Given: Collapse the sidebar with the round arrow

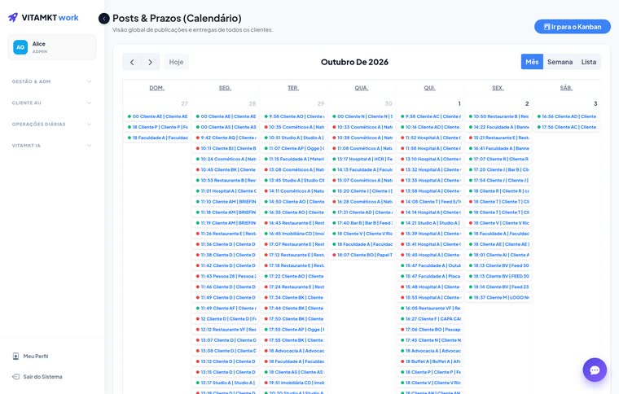Looking at the screenshot, I should [103, 19].
